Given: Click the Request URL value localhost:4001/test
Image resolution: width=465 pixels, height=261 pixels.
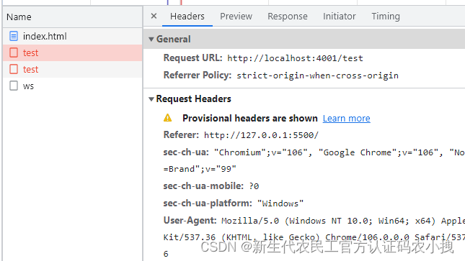Looking at the screenshot, I should pyautogui.click(x=295, y=58).
